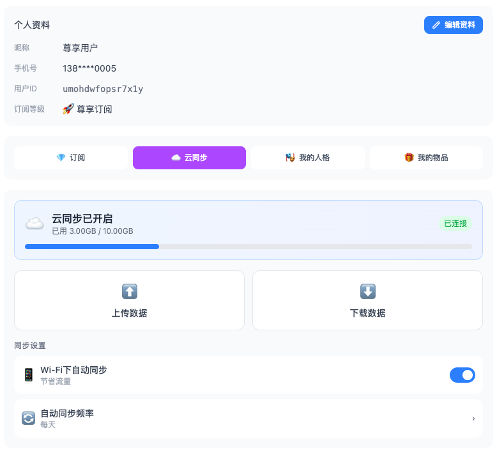Viewport: 497px width, 453px height.
Task: Click the 同步设置 section label
Action: [x=30, y=346]
